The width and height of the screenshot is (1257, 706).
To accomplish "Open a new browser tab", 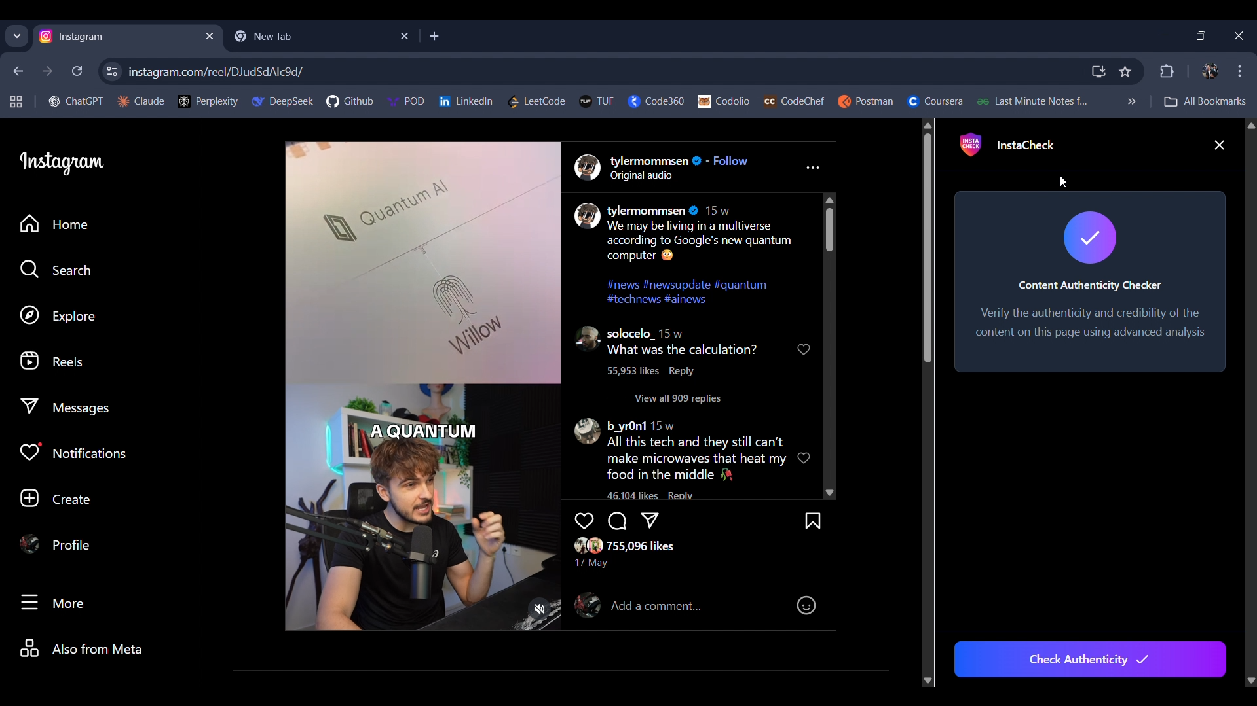I will click(434, 37).
